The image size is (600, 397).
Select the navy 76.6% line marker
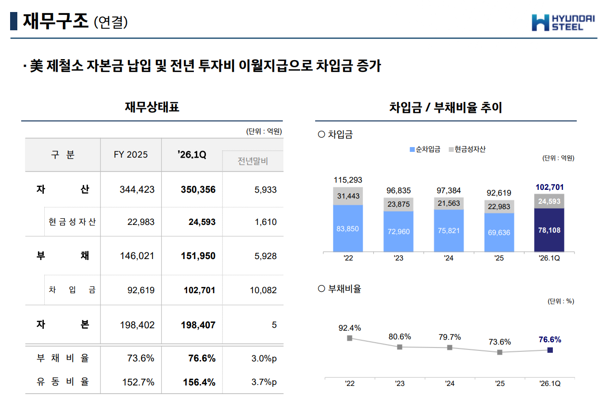(x=550, y=350)
